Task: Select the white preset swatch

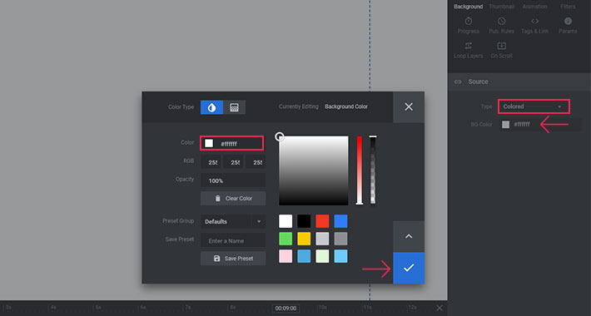Action: [x=286, y=221]
